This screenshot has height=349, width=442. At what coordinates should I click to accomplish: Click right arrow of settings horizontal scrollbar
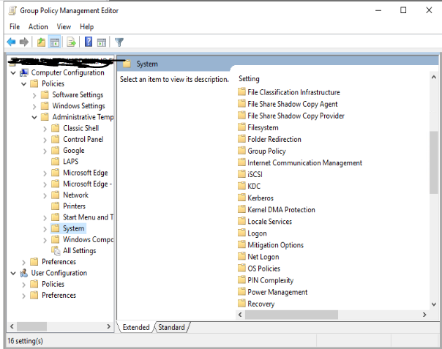pos(424,315)
